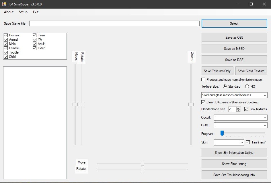Click Save Glass Texture button
Viewport: 271px width, 183px height.
[x=251, y=71]
